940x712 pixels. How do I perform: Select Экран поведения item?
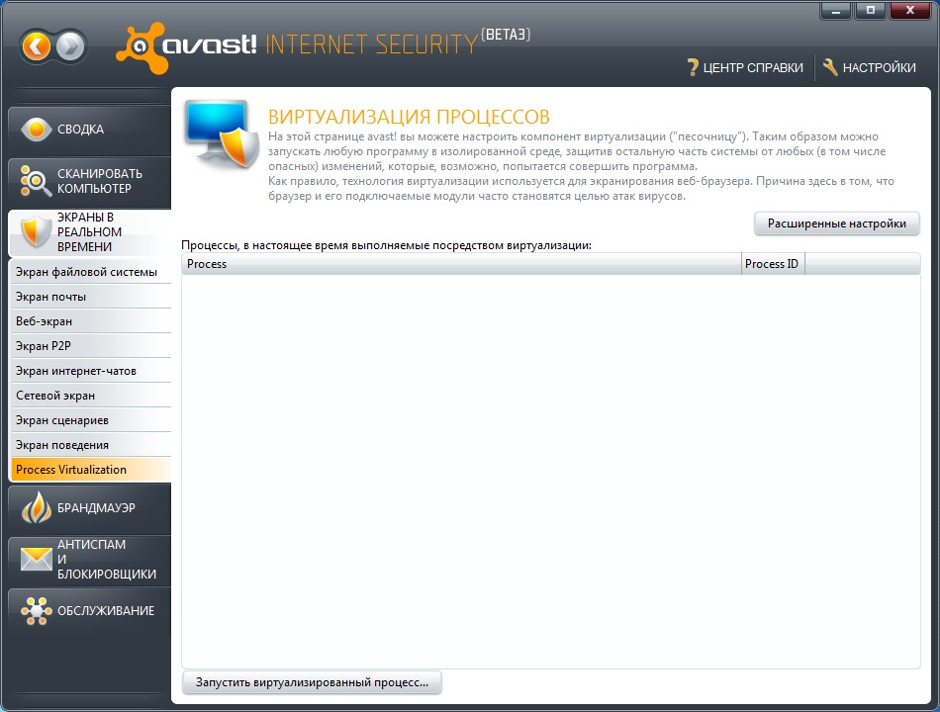[x=91, y=445]
